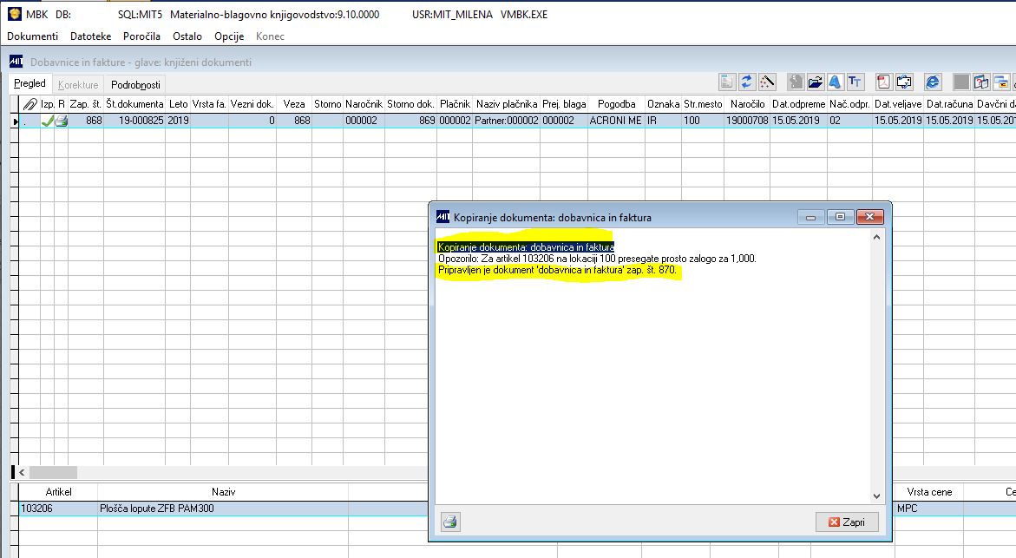Click the refresh arrows toolbar icon
1016x558 pixels.
tap(746, 82)
